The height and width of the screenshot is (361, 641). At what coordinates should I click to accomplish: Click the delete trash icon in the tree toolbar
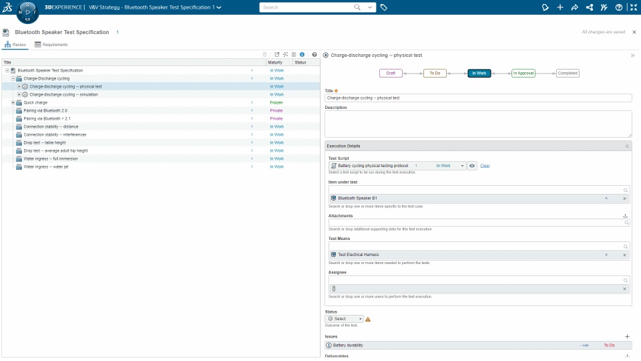(264, 54)
